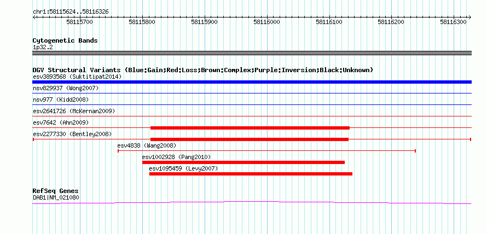
Task: Click ruler coordinate 58116000
Action: pyautogui.click(x=267, y=22)
